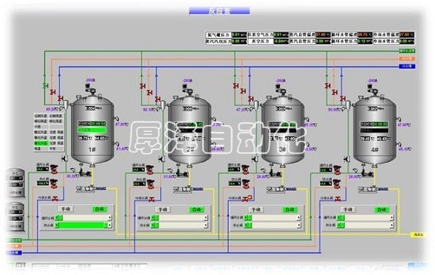This screenshot has width=435, height=275.
Task: Click right arrow of tank 2# circulating water slider
Action: point(205,218)
